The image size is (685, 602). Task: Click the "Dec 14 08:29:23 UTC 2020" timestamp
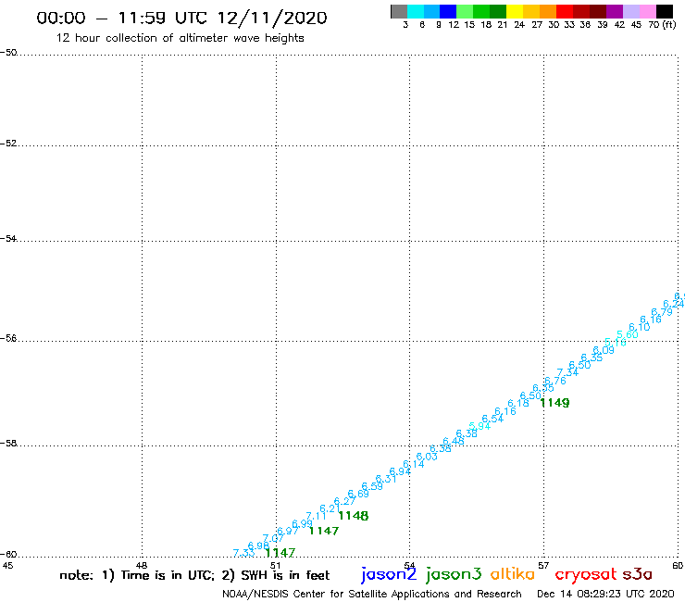tap(605, 594)
